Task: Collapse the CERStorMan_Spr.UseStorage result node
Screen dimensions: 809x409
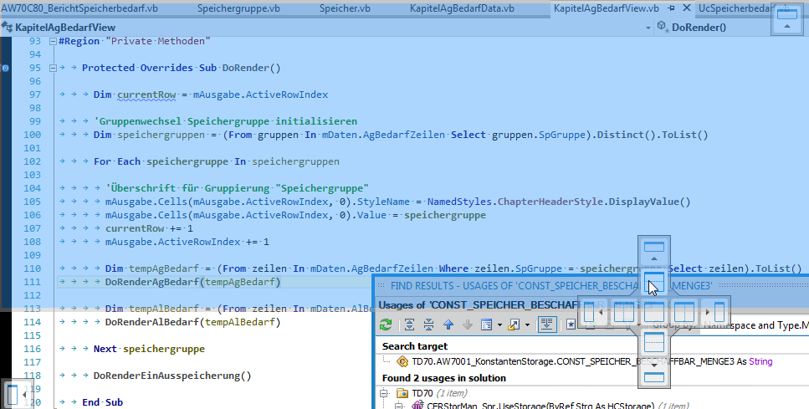Action: pyautogui.click(x=399, y=406)
